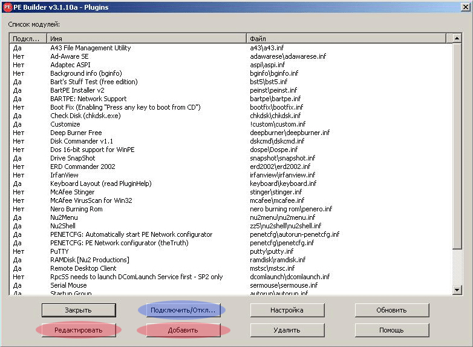
Task: Click the Закрыть button
Action: click(x=79, y=310)
